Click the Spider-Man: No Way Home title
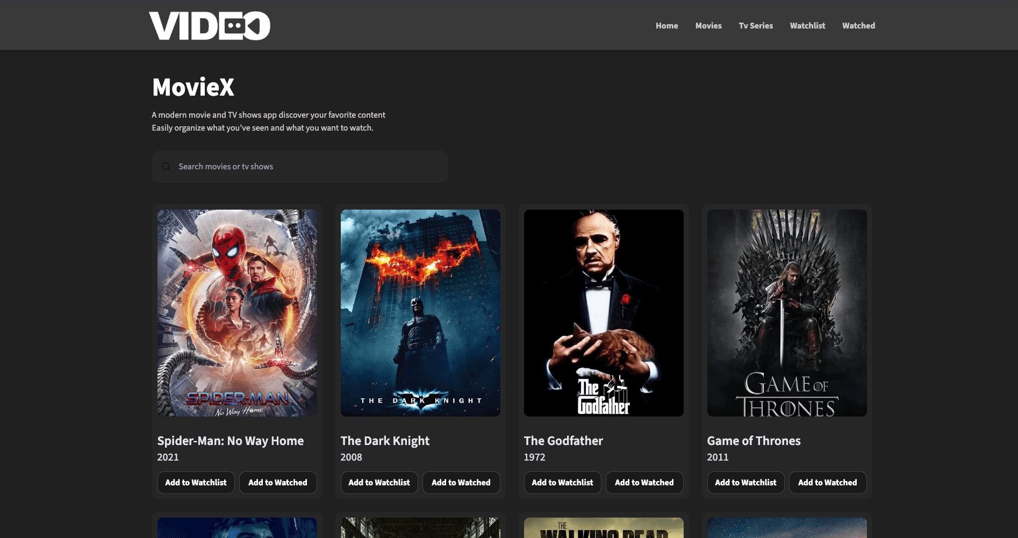1018x538 pixels. pyautogui.click(x=231, y=441)
